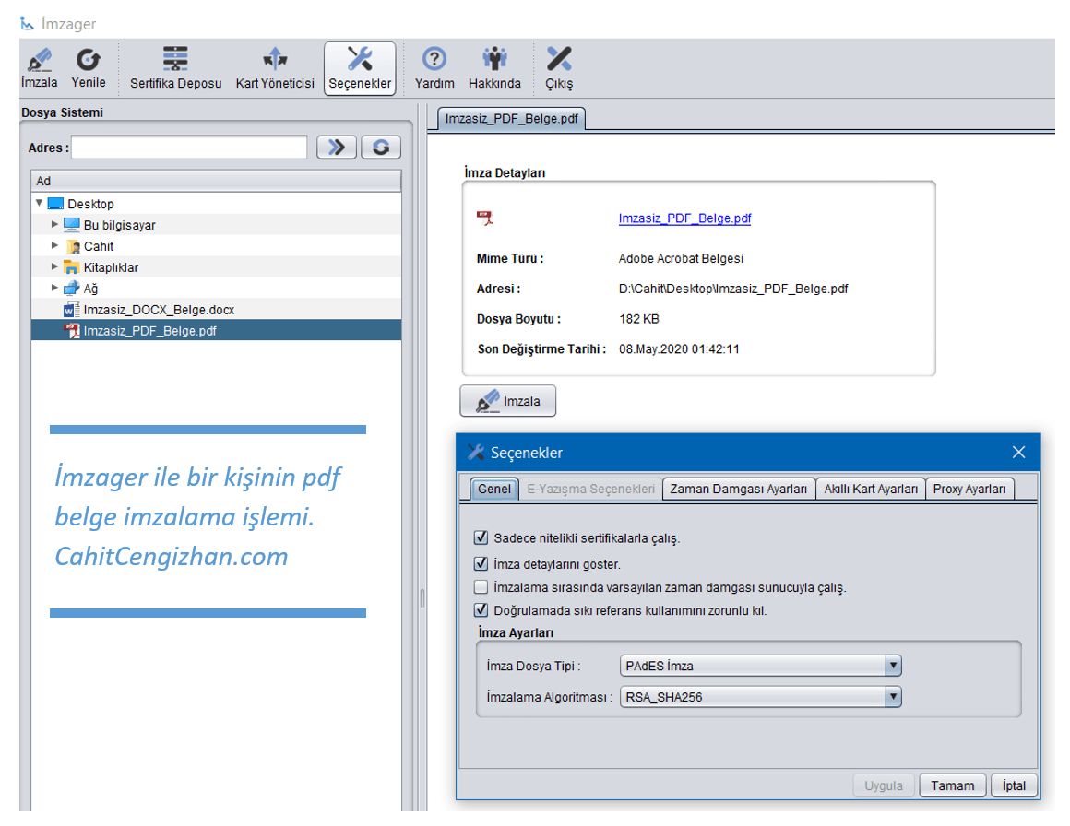Viewport: 1070px width, 826px height.
Task: Click the address bar reload button
Action: click(380, 147)
